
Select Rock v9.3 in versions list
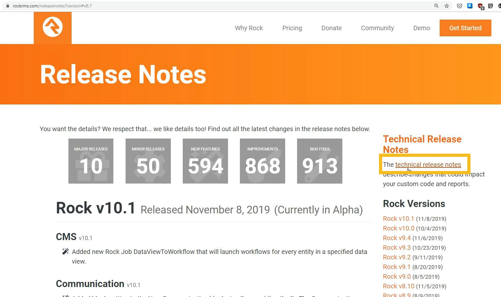(397, 248)
